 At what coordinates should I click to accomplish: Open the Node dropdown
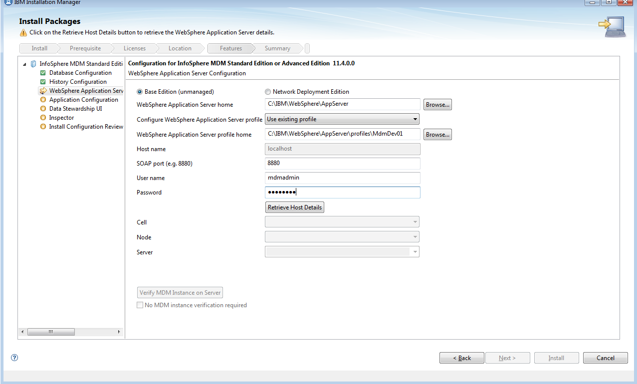pos(342,237)
